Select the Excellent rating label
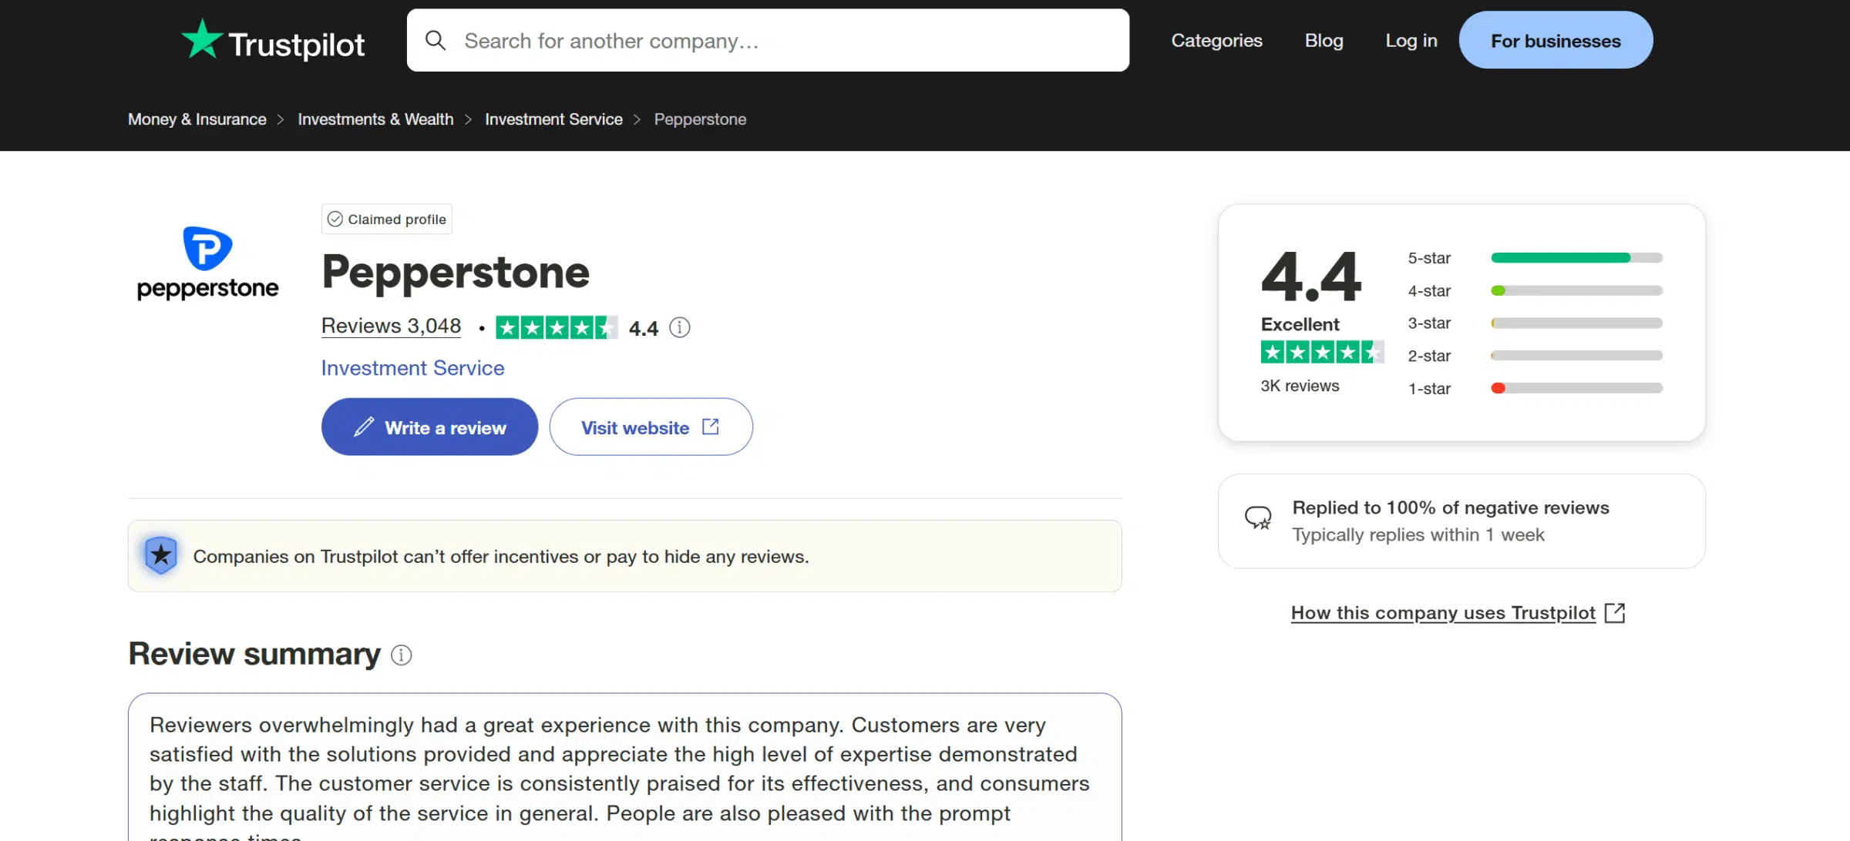Viewport: 1850px width, 841px height. click(x=1300, y=324)
